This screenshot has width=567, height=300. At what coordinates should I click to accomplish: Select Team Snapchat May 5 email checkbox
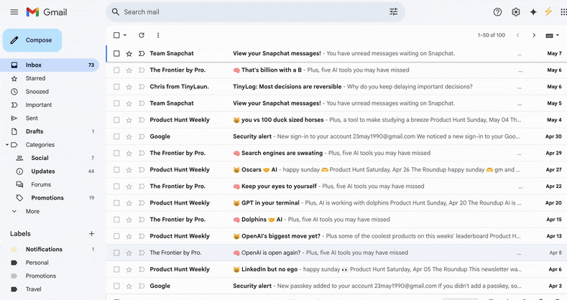[x=116, y=103]
